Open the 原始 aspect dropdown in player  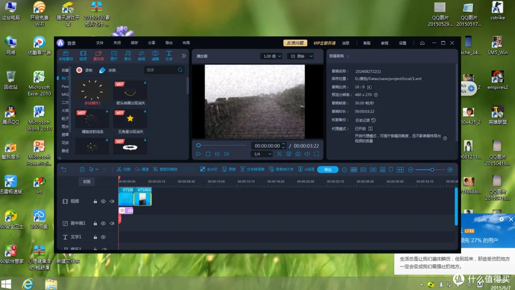(301, 56)
